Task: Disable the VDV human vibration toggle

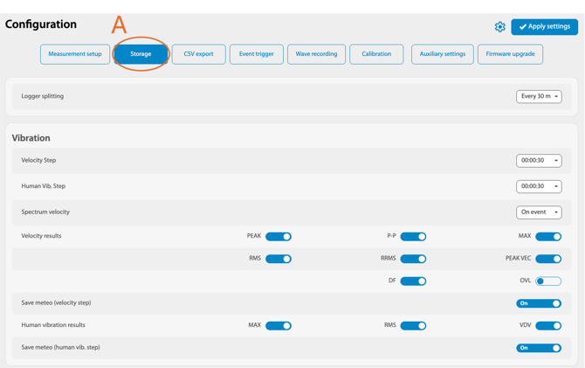Action: (548, 326)
